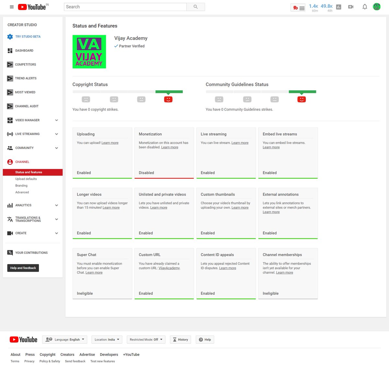This screenshot has width=389, height=371.
Task: Click the Vijay Academy channel logo thumbnail
Action: pyautogui.click(x=89, y=52)
